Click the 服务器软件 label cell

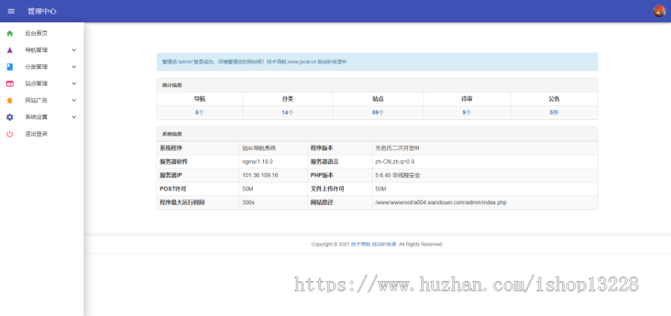198,162
